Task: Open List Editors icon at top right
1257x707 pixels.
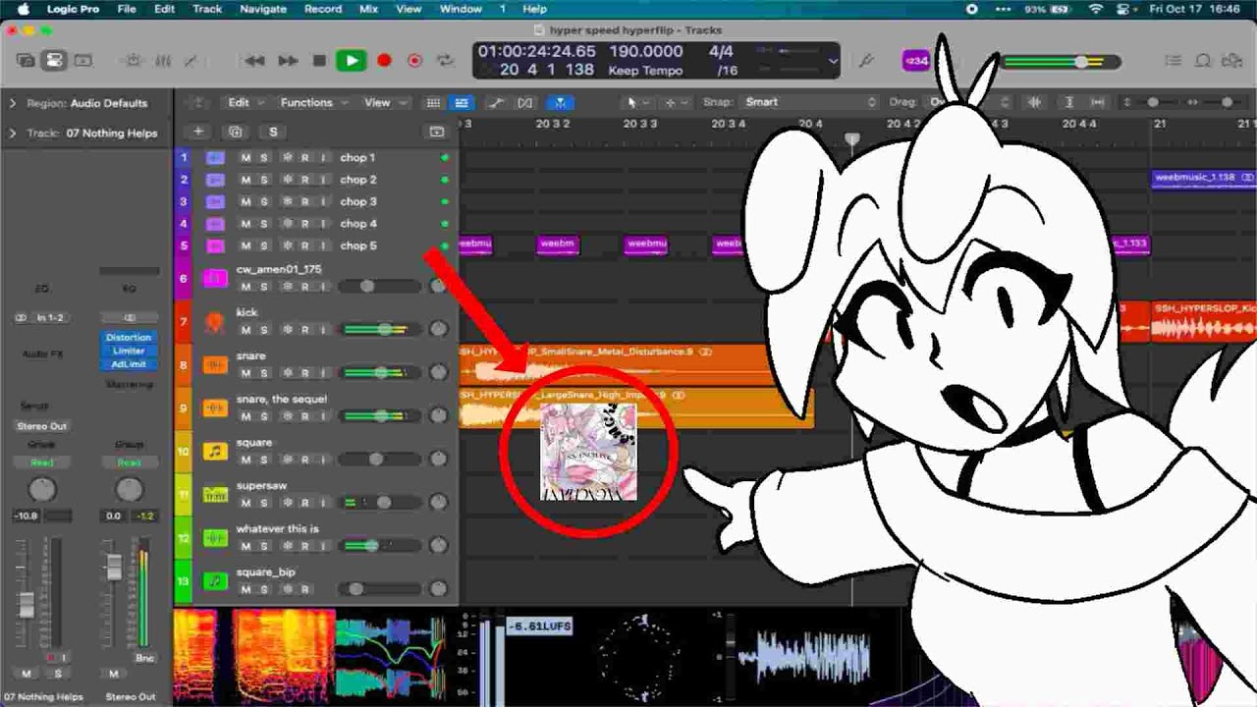Action: (x=1173, y=61)
